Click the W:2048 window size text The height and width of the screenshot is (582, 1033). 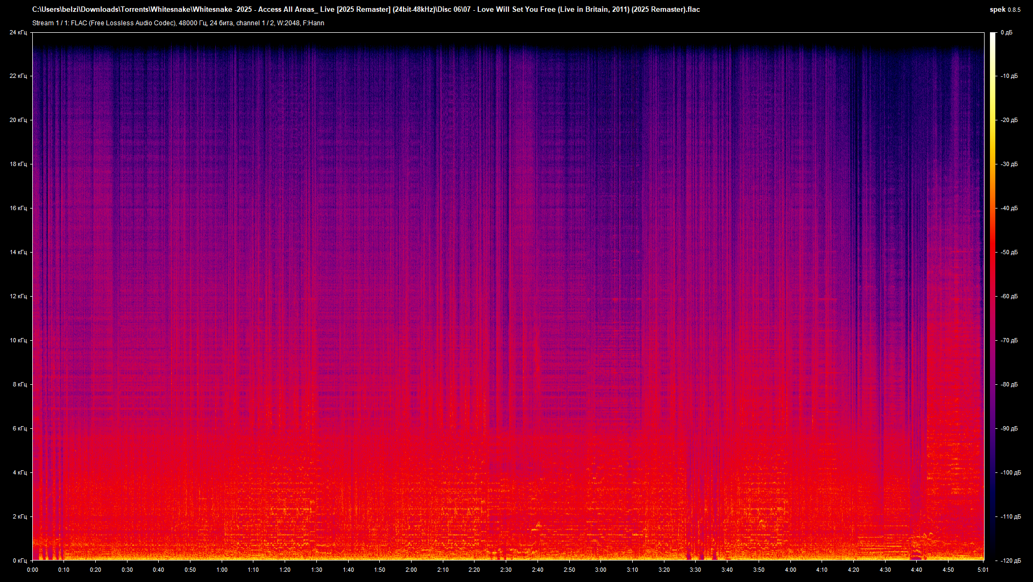pyautogui.click(x=289, y=23)
